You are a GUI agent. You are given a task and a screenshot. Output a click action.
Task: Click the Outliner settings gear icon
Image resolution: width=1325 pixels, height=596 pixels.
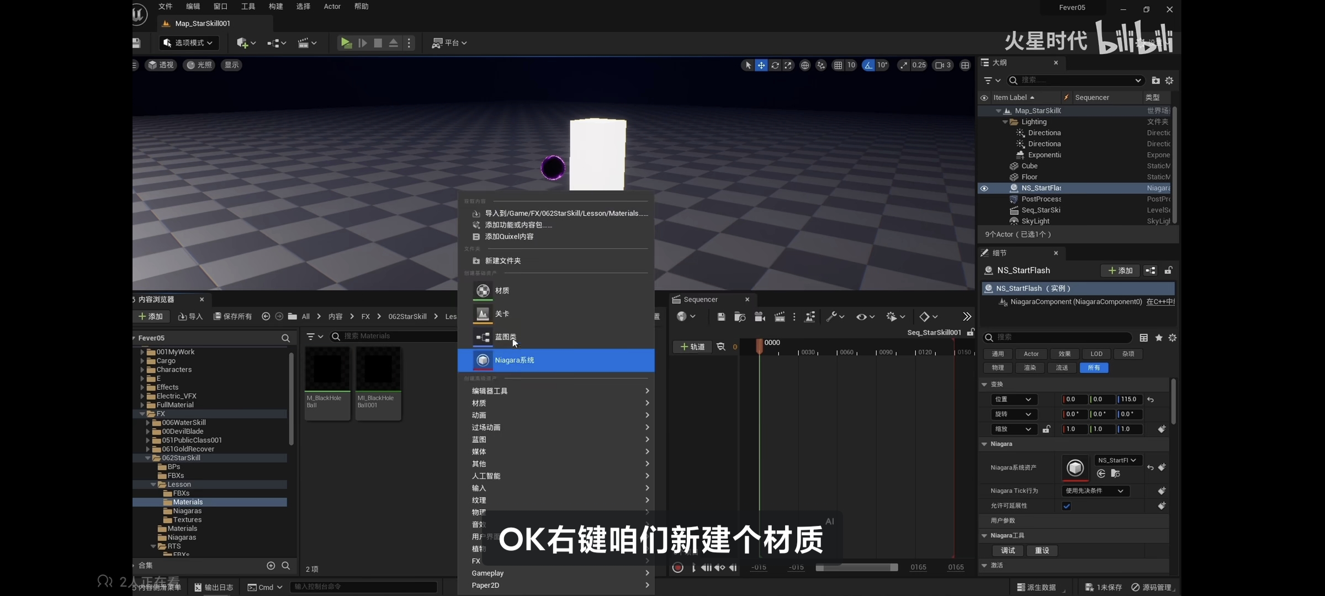[x=1169, y=81]
